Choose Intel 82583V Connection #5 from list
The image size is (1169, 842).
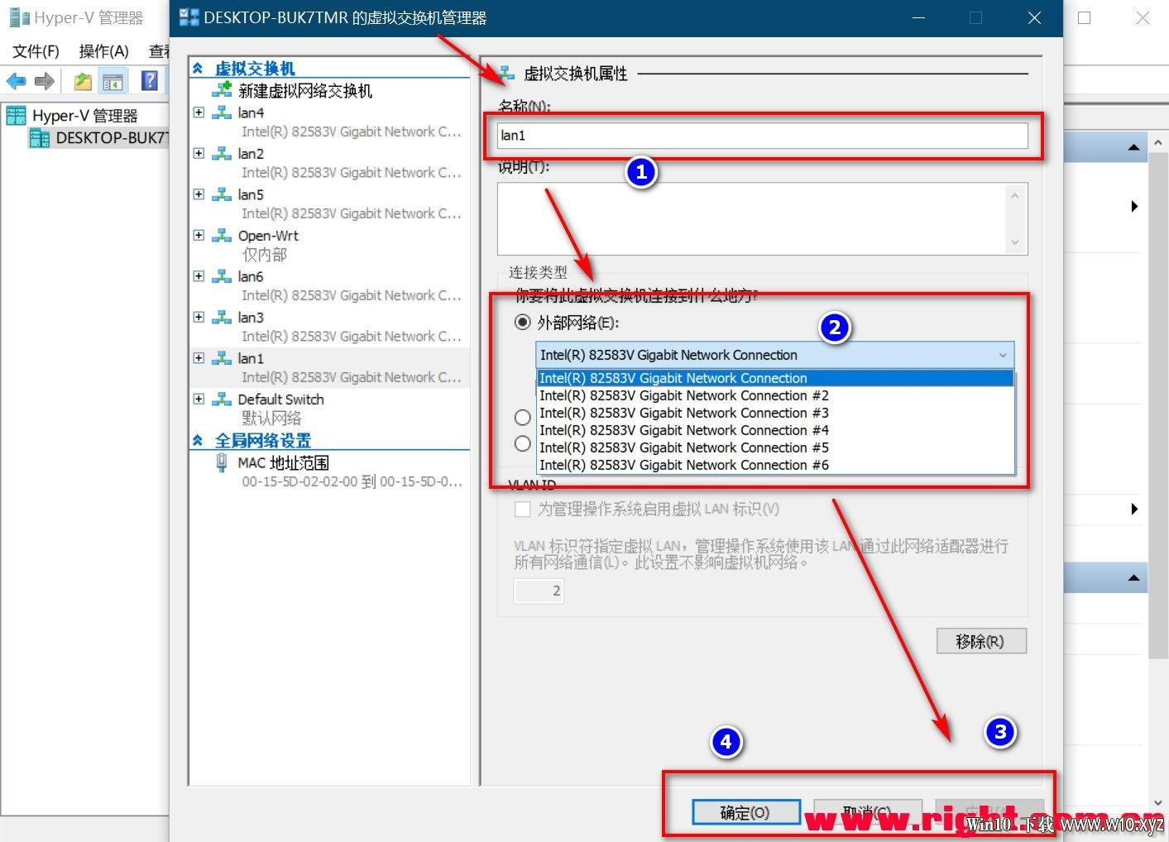click(775, 447)
